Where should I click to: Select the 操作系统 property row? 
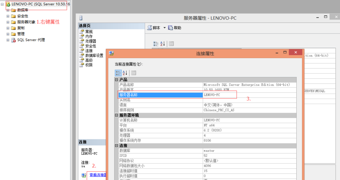(x=207, y=130)
